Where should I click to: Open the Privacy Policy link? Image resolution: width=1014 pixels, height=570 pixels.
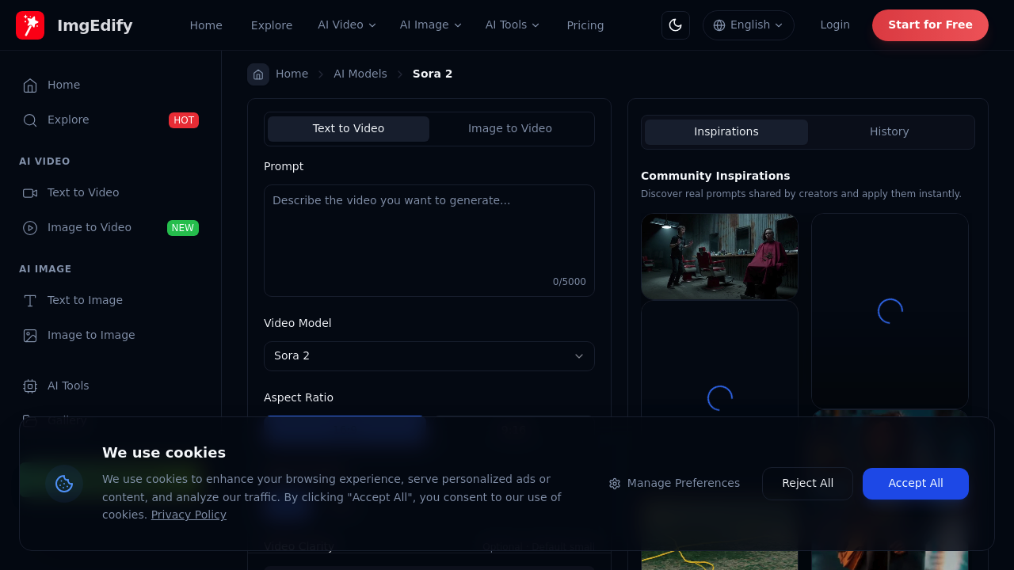(x=189, y=515)
